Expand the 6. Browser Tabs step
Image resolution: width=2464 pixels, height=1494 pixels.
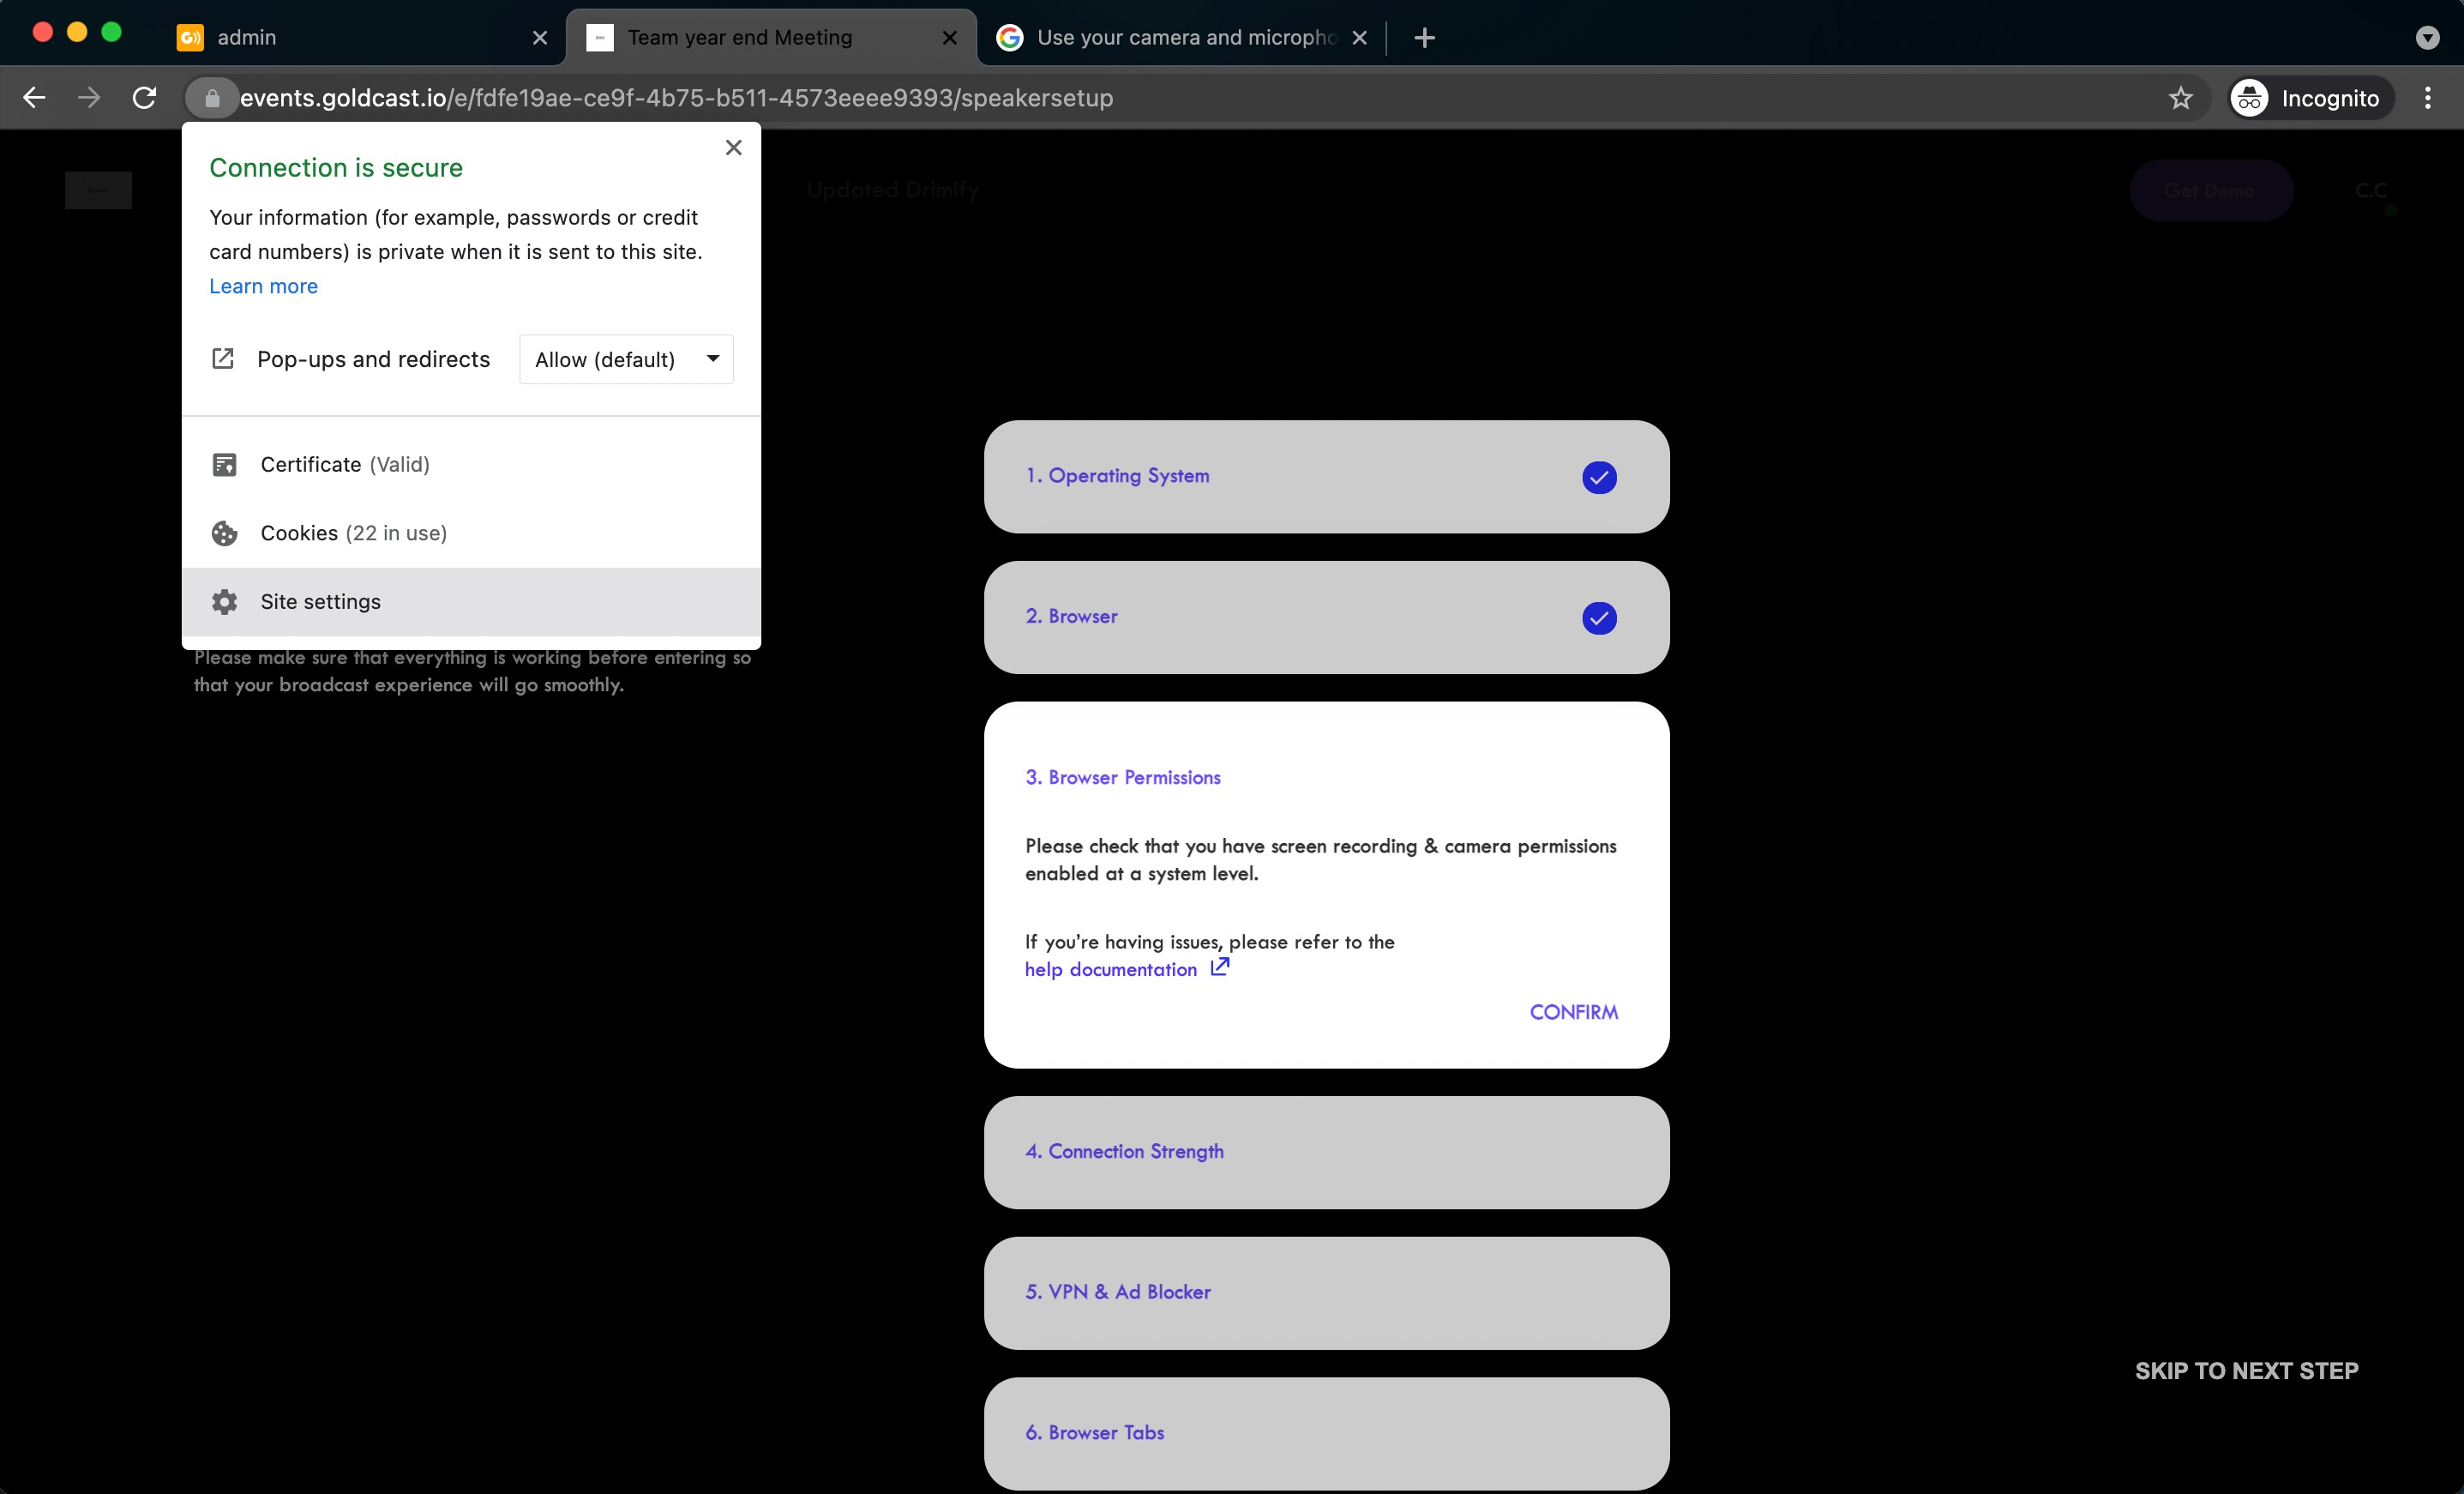click(1326, 1434)
